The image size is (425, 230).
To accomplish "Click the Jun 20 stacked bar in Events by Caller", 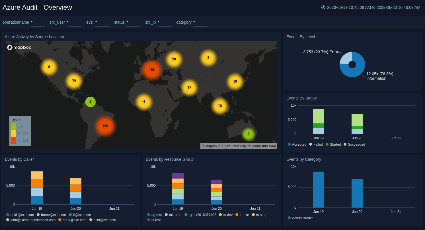I will (76, 191).
